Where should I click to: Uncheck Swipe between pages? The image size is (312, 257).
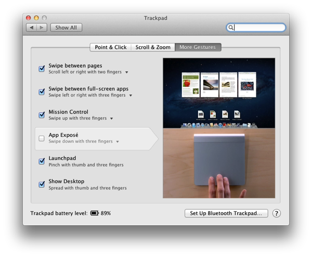(x=42, y=69)
